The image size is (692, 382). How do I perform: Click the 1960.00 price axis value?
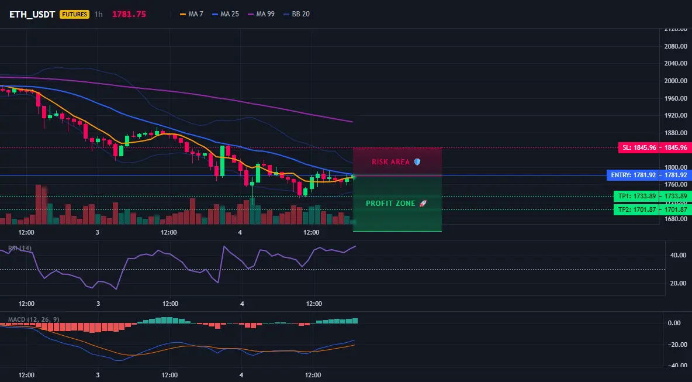[x=676, y=98]
